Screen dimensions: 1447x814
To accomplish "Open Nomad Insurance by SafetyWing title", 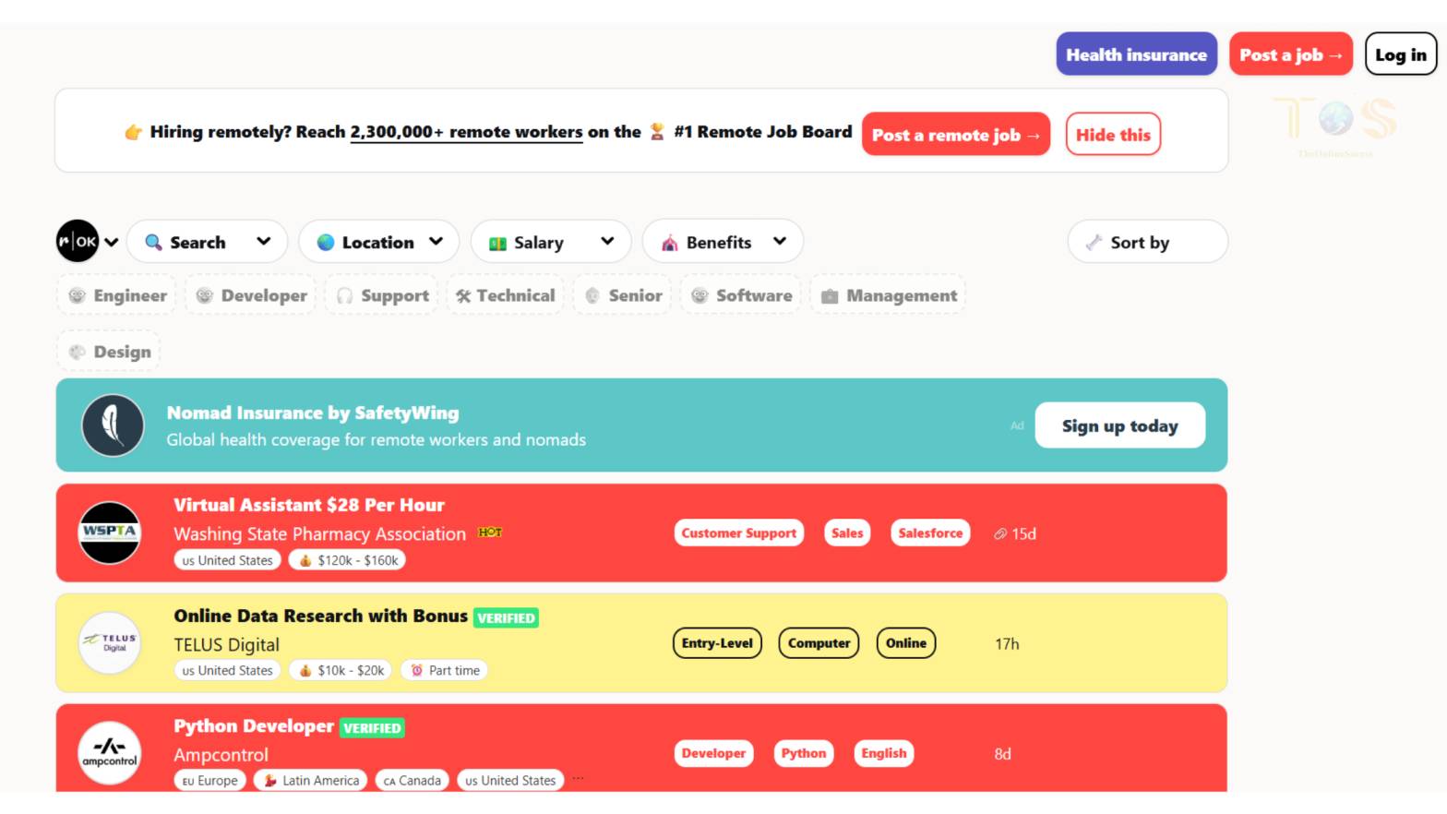I will pos(313,413).
